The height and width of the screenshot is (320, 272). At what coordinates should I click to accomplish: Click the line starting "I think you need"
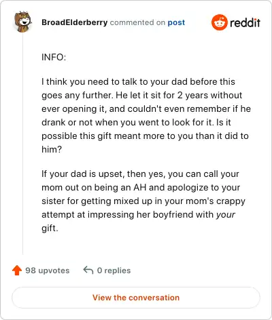click(138, 81)
